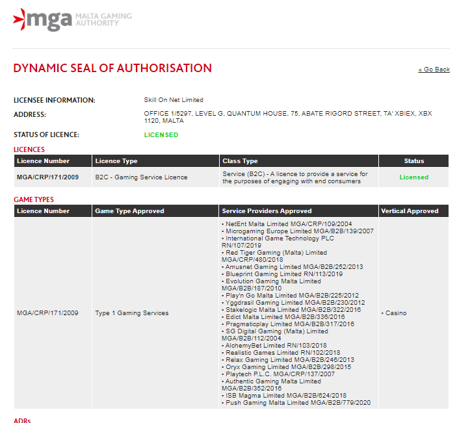Click Play'n Go Malta Limited entry
Screen dimensions: 457x423
(x=291, y=296)
